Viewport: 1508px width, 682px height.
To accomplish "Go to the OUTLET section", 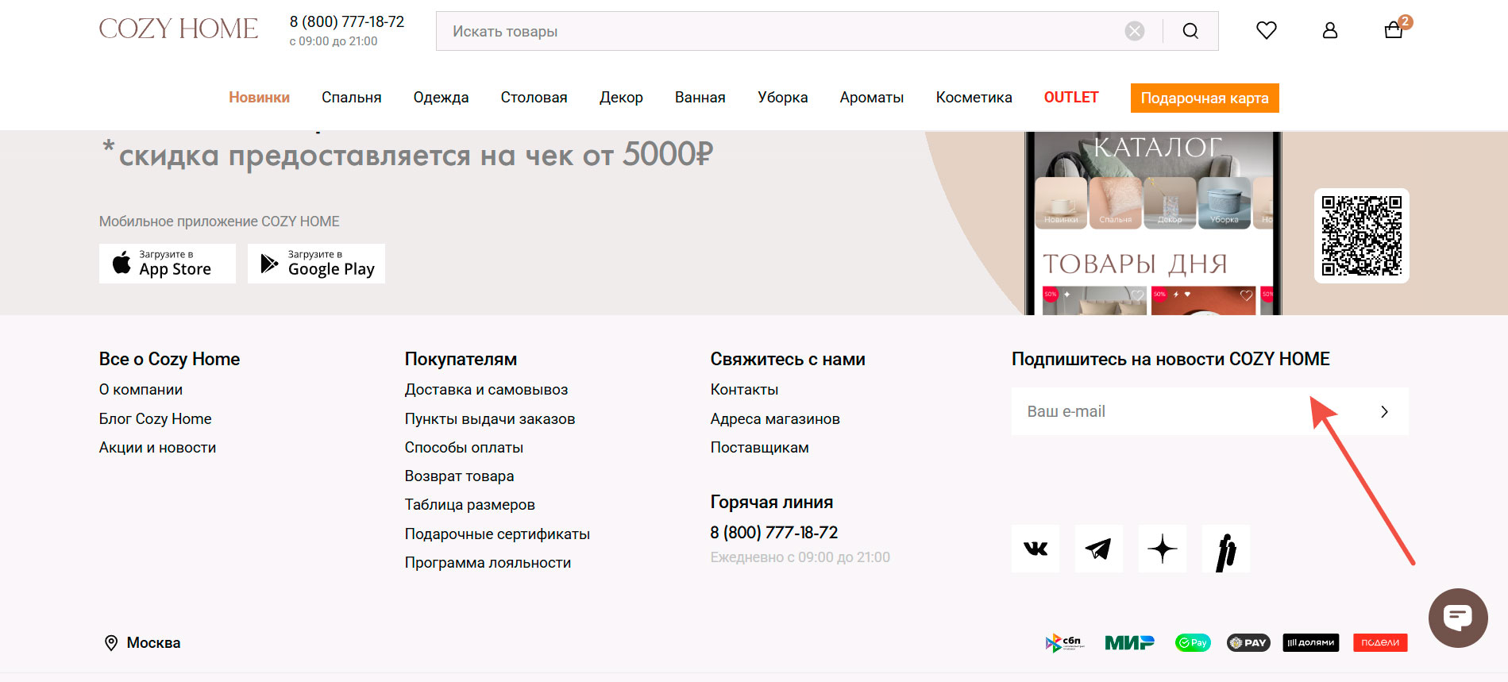I will click(x=1071, y=98).
